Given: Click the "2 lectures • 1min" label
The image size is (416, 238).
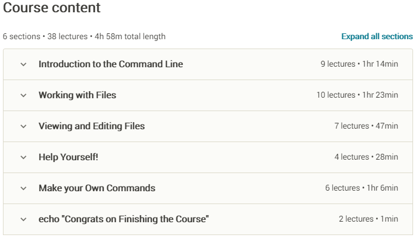Looking at the screenshot, I should (368, 219).
